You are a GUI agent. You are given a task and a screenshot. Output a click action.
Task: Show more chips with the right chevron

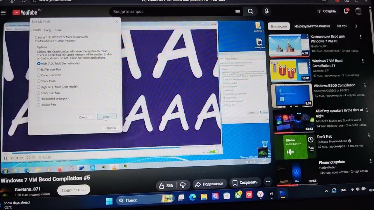tap(356, 26)
